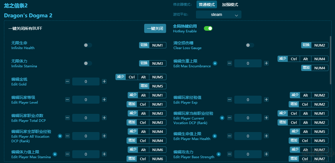Increase Edit Player Max Health with plus
This screenshot has width=335, height=163.
point(266,136)
